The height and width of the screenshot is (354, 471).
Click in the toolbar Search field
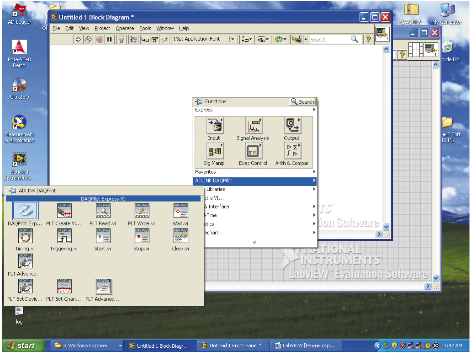330,40
